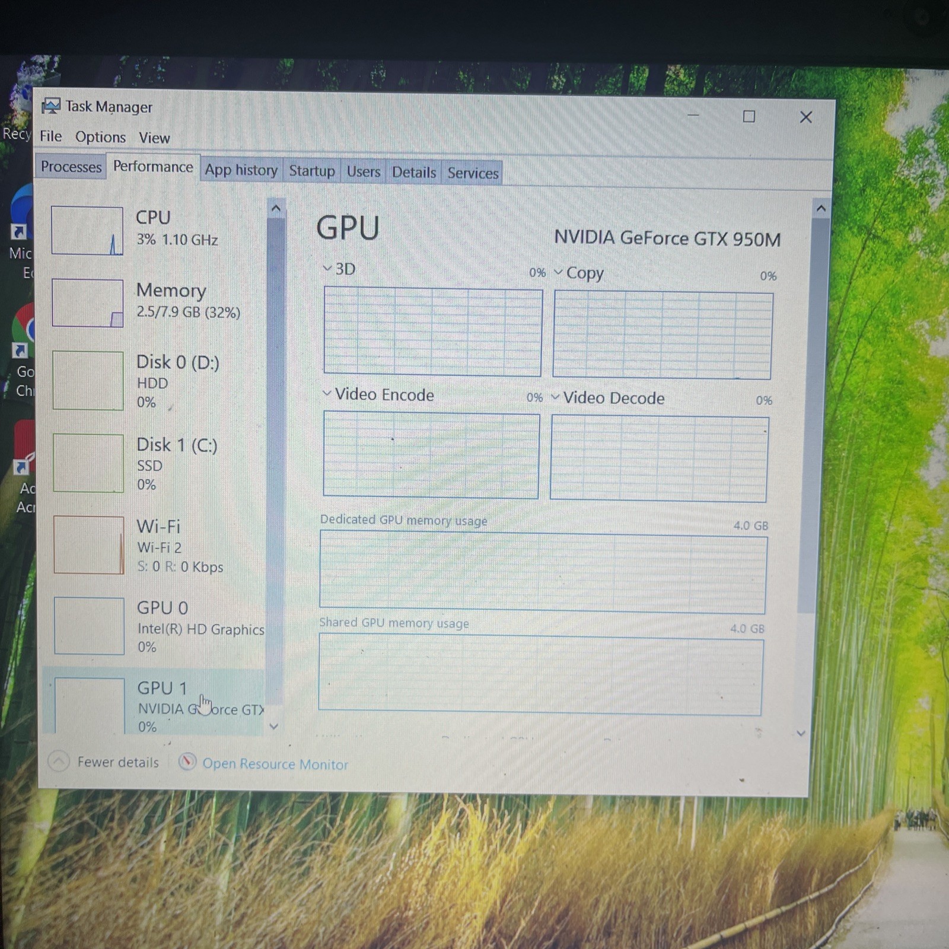949x949 pixels.
Task: Switch to the Details tab
Action: (413, 172)
